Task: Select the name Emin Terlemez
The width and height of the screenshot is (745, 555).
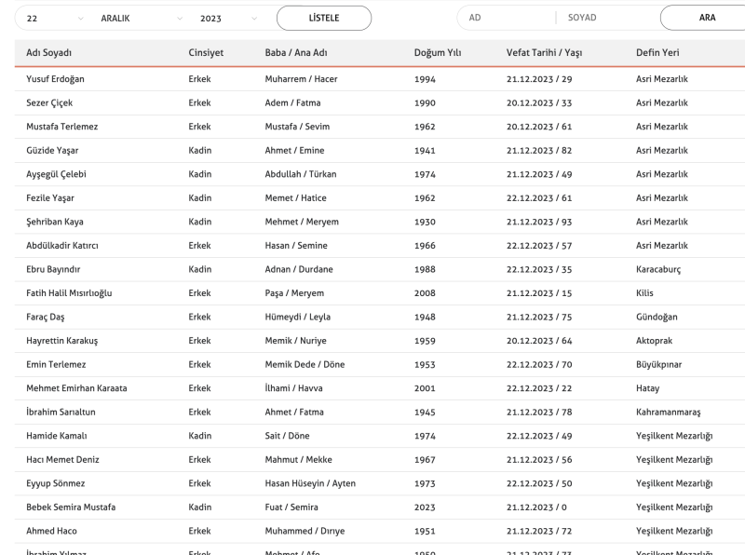Action: [56, 364]
